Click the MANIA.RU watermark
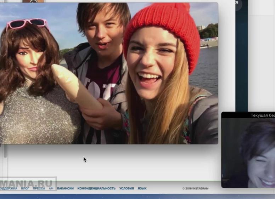The width and height of the screenshot is (275, 199). click(28, 183)
